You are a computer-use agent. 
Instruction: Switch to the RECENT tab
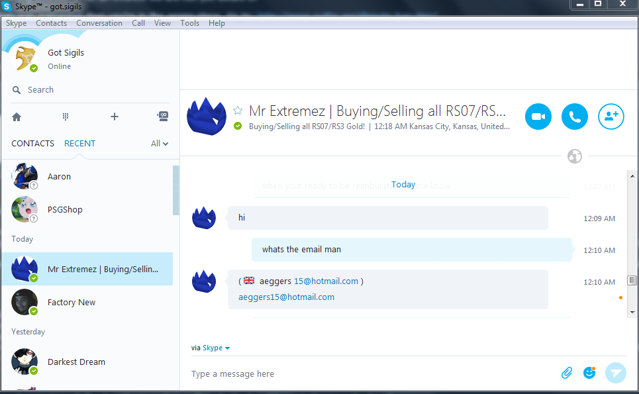[80, 144]
